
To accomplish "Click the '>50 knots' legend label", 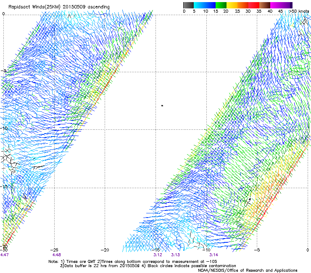I will click(x=299, y=11).
